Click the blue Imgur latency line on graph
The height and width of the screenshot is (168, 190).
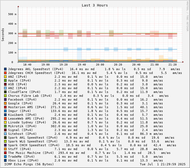click(98, 49)
